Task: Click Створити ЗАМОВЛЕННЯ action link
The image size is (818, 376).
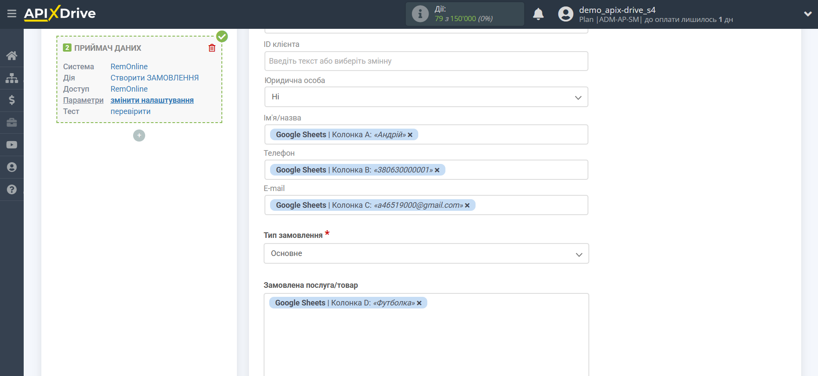Action: [155, 78]
